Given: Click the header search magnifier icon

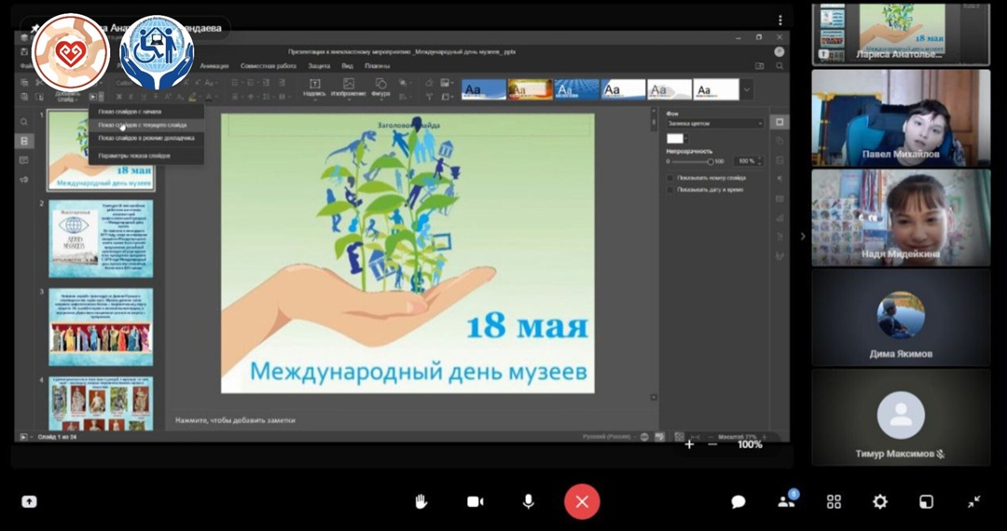Looking at the screenshot, I should click(779, 65).
